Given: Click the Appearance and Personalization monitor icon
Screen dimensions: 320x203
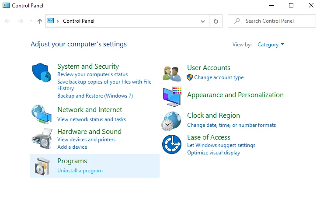Looking at the screenshot, I should pos(172,96).
